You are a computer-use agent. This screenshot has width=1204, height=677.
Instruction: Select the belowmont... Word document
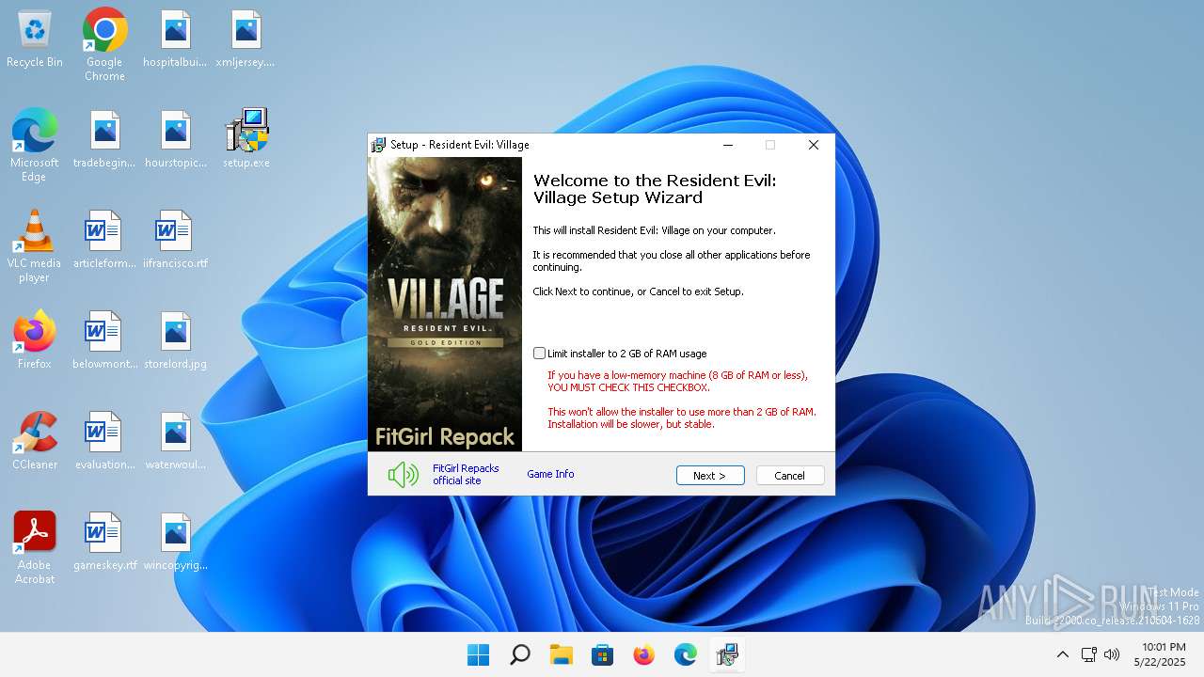(104, 341)
